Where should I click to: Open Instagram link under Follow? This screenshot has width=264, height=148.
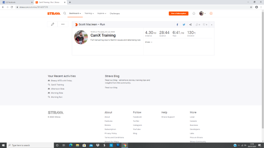tap(137, 125)
